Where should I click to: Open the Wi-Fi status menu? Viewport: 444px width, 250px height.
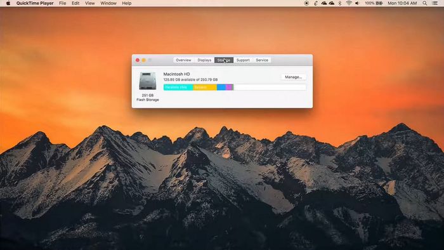click(x=349, y=3)
